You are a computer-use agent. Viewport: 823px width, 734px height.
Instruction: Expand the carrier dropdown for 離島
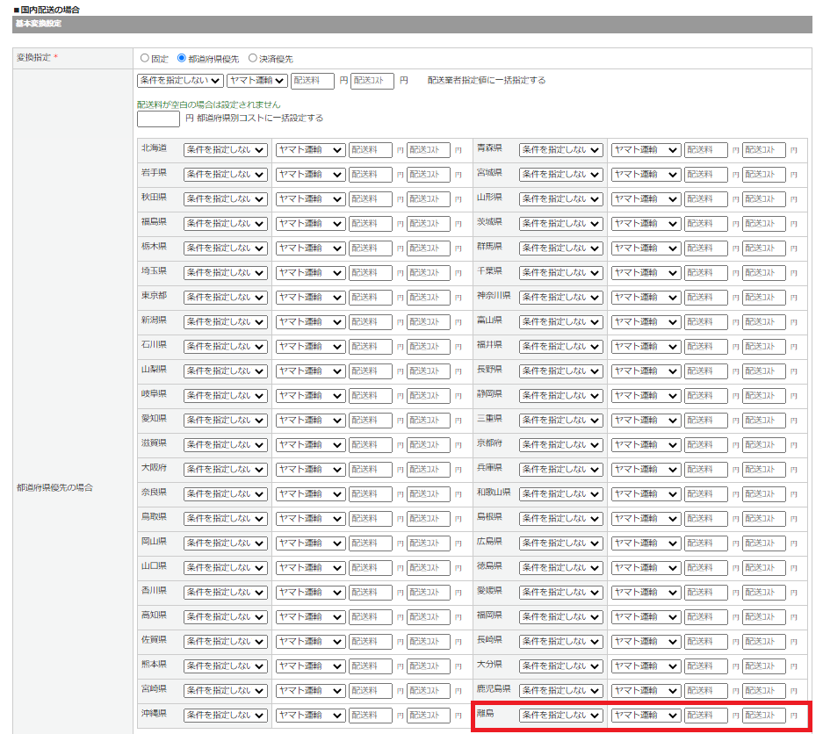point(646,716)
